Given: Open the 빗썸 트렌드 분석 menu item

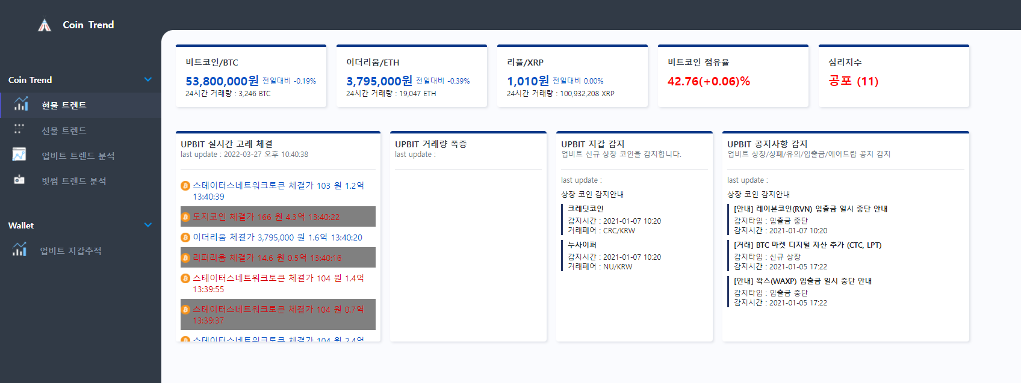Looking at the screenshot, I should point(81,181).
